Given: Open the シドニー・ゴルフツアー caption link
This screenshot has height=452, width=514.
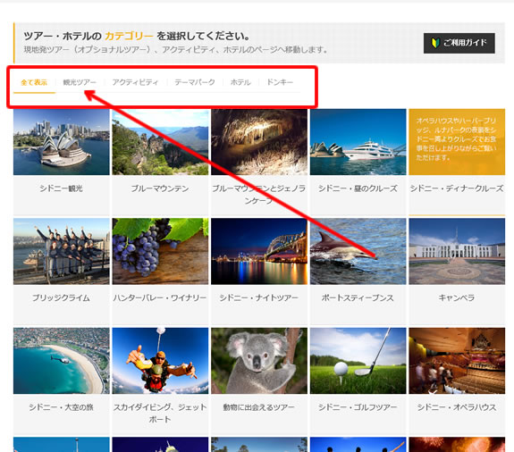Looking at the screenshot, I should [x=358, y=407].
